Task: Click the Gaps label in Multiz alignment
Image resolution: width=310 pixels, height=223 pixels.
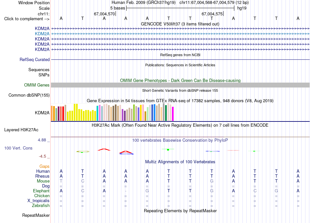Action: [44, 167]
